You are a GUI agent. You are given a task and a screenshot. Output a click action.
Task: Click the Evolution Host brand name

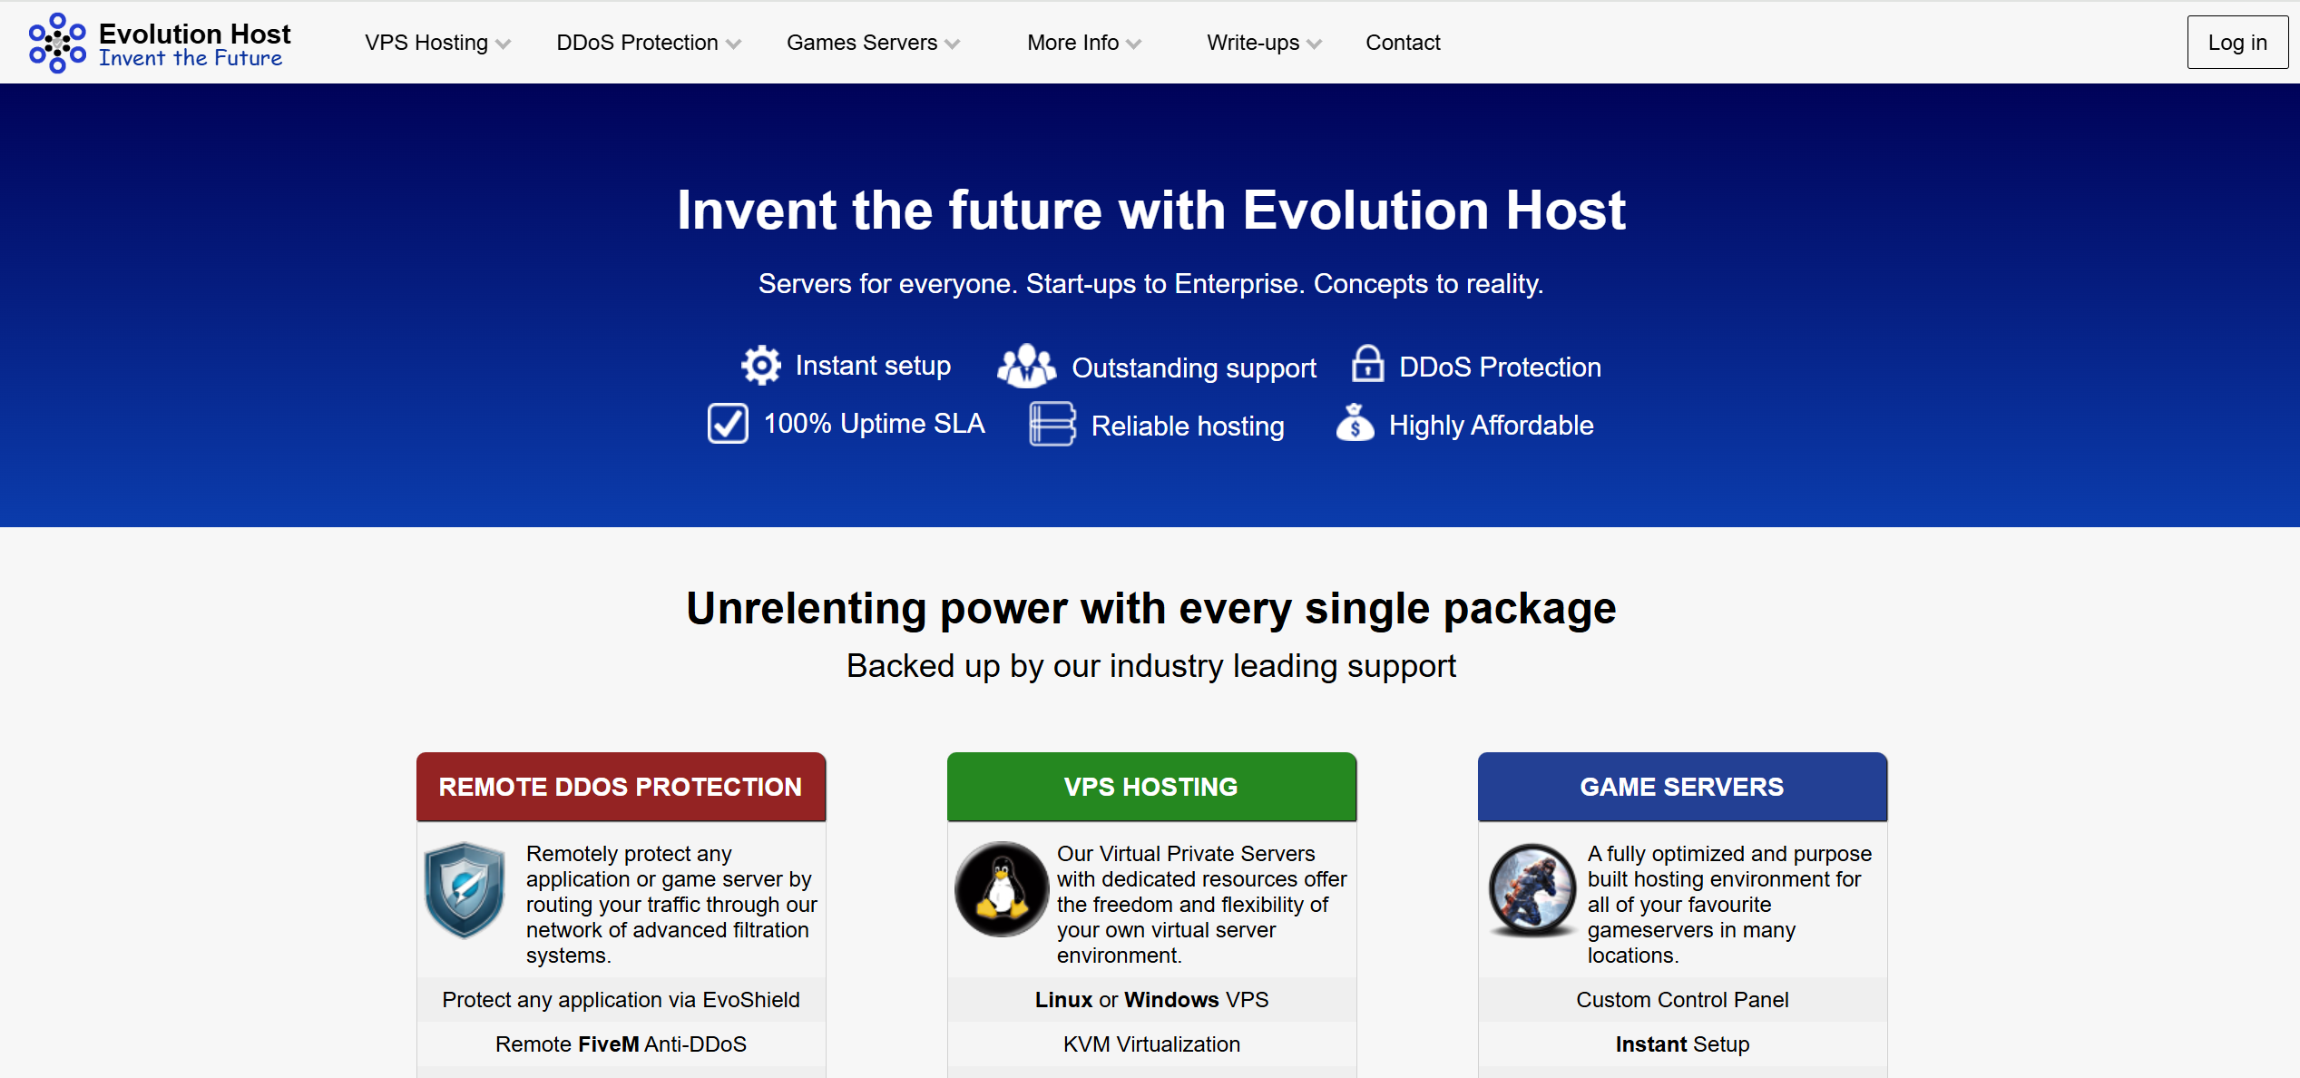pos(194,34)
